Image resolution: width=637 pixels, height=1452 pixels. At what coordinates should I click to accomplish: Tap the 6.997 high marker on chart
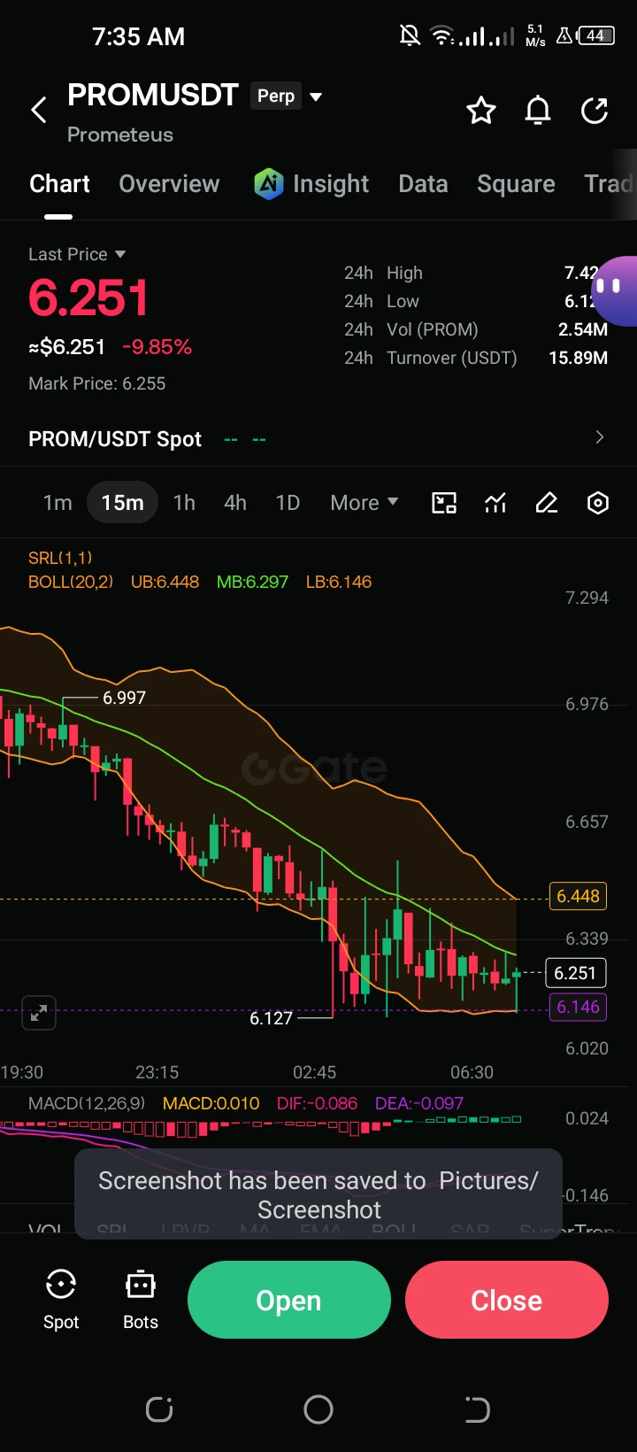pyautogui.click(x=124, y=698)
